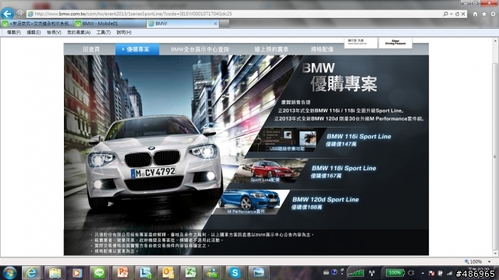Open Excel from the taskbar
Screen dimensions: 499x280
[190, 273]
